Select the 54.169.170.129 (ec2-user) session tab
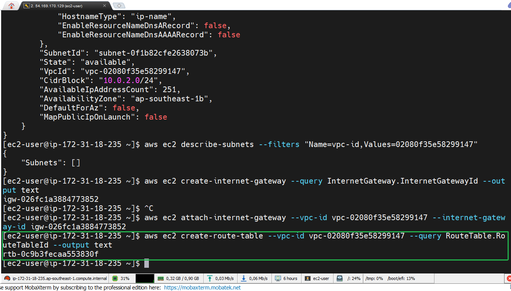 point(56,6)
